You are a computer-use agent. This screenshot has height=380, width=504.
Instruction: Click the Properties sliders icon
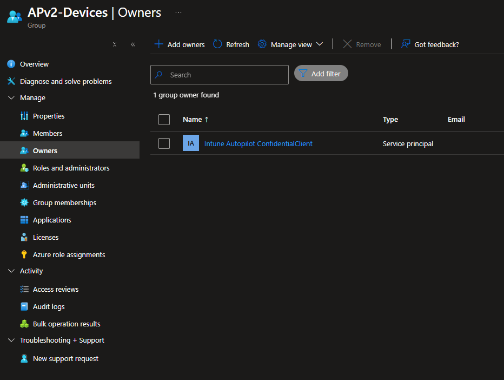pyautogui.click(x=24, y=116)
